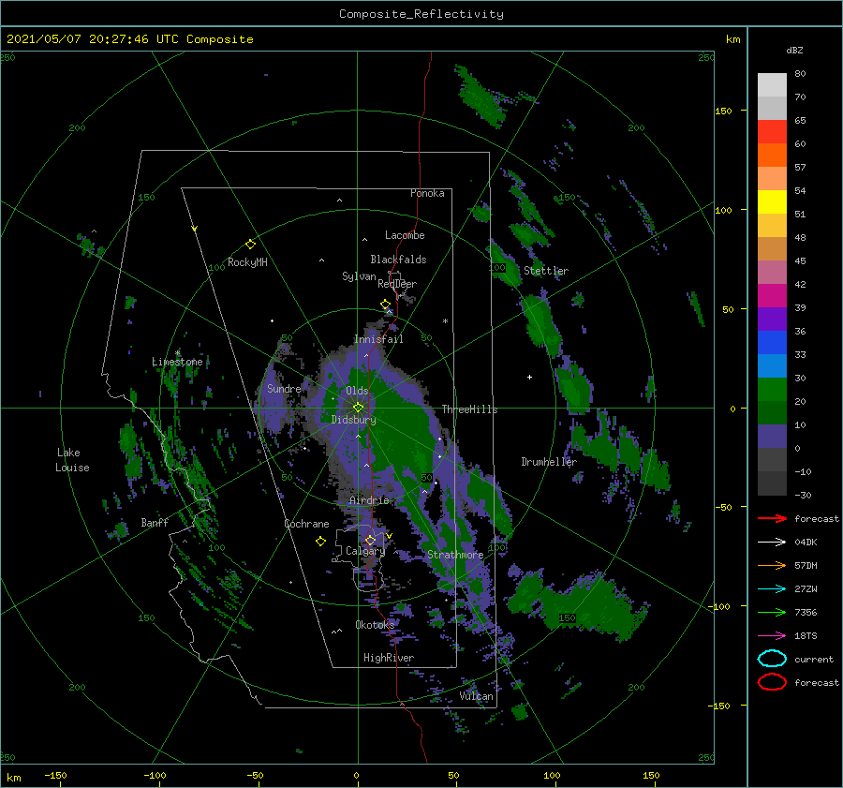843x788 pixels.
Task: Click the yellow radar marker at map center
Action: click(x=358, y=408)
